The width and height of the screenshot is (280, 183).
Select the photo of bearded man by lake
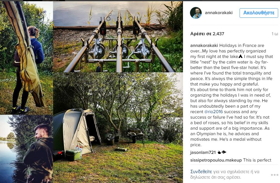pos(26,149)
